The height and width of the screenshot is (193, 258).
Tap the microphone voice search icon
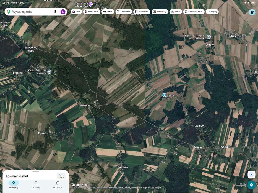pos(55,12)
